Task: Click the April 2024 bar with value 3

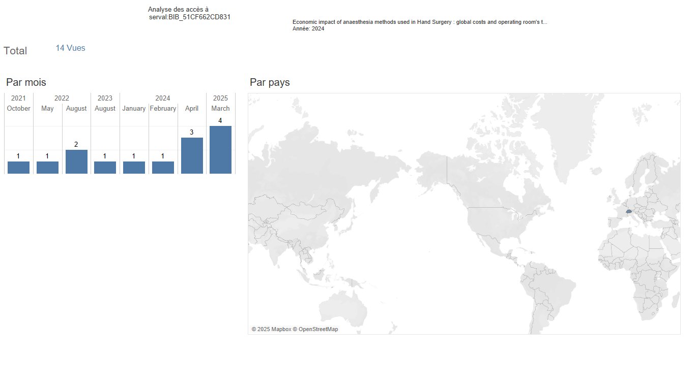Action: tap(192, 155)
